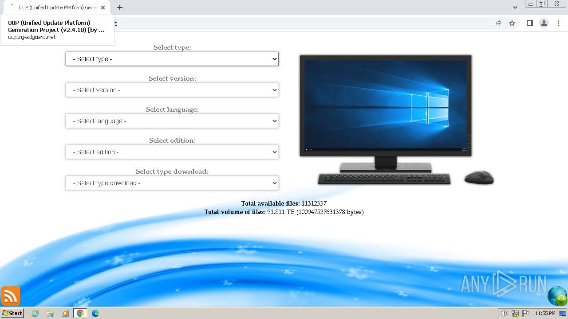Toggle the browser side panel
The image size is (568, 319).
pos(529,23)
